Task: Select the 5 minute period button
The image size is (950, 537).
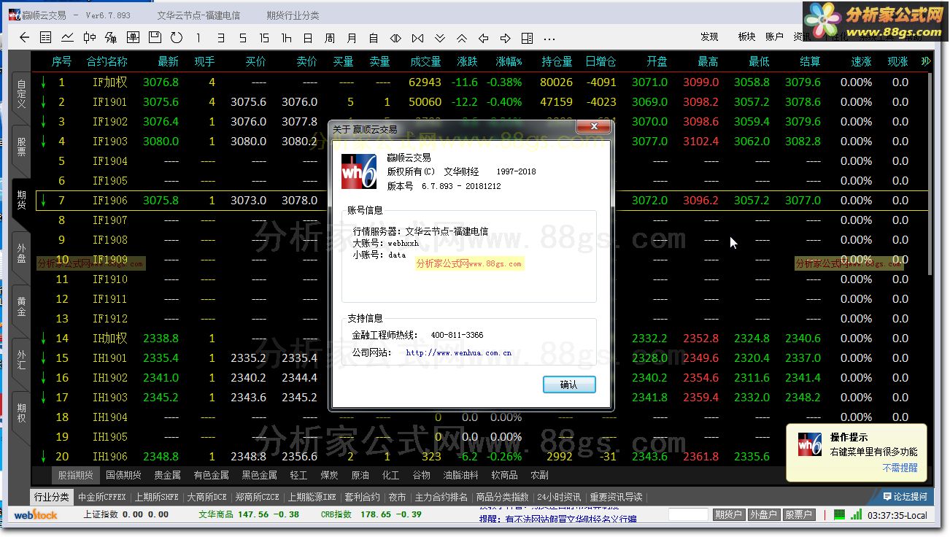Action: [242, 38]
